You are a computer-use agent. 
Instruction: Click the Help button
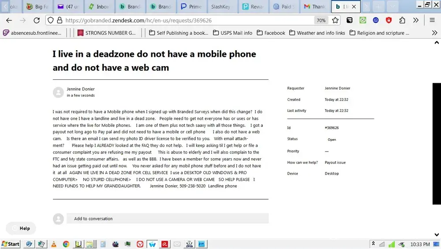coord(21,228)
